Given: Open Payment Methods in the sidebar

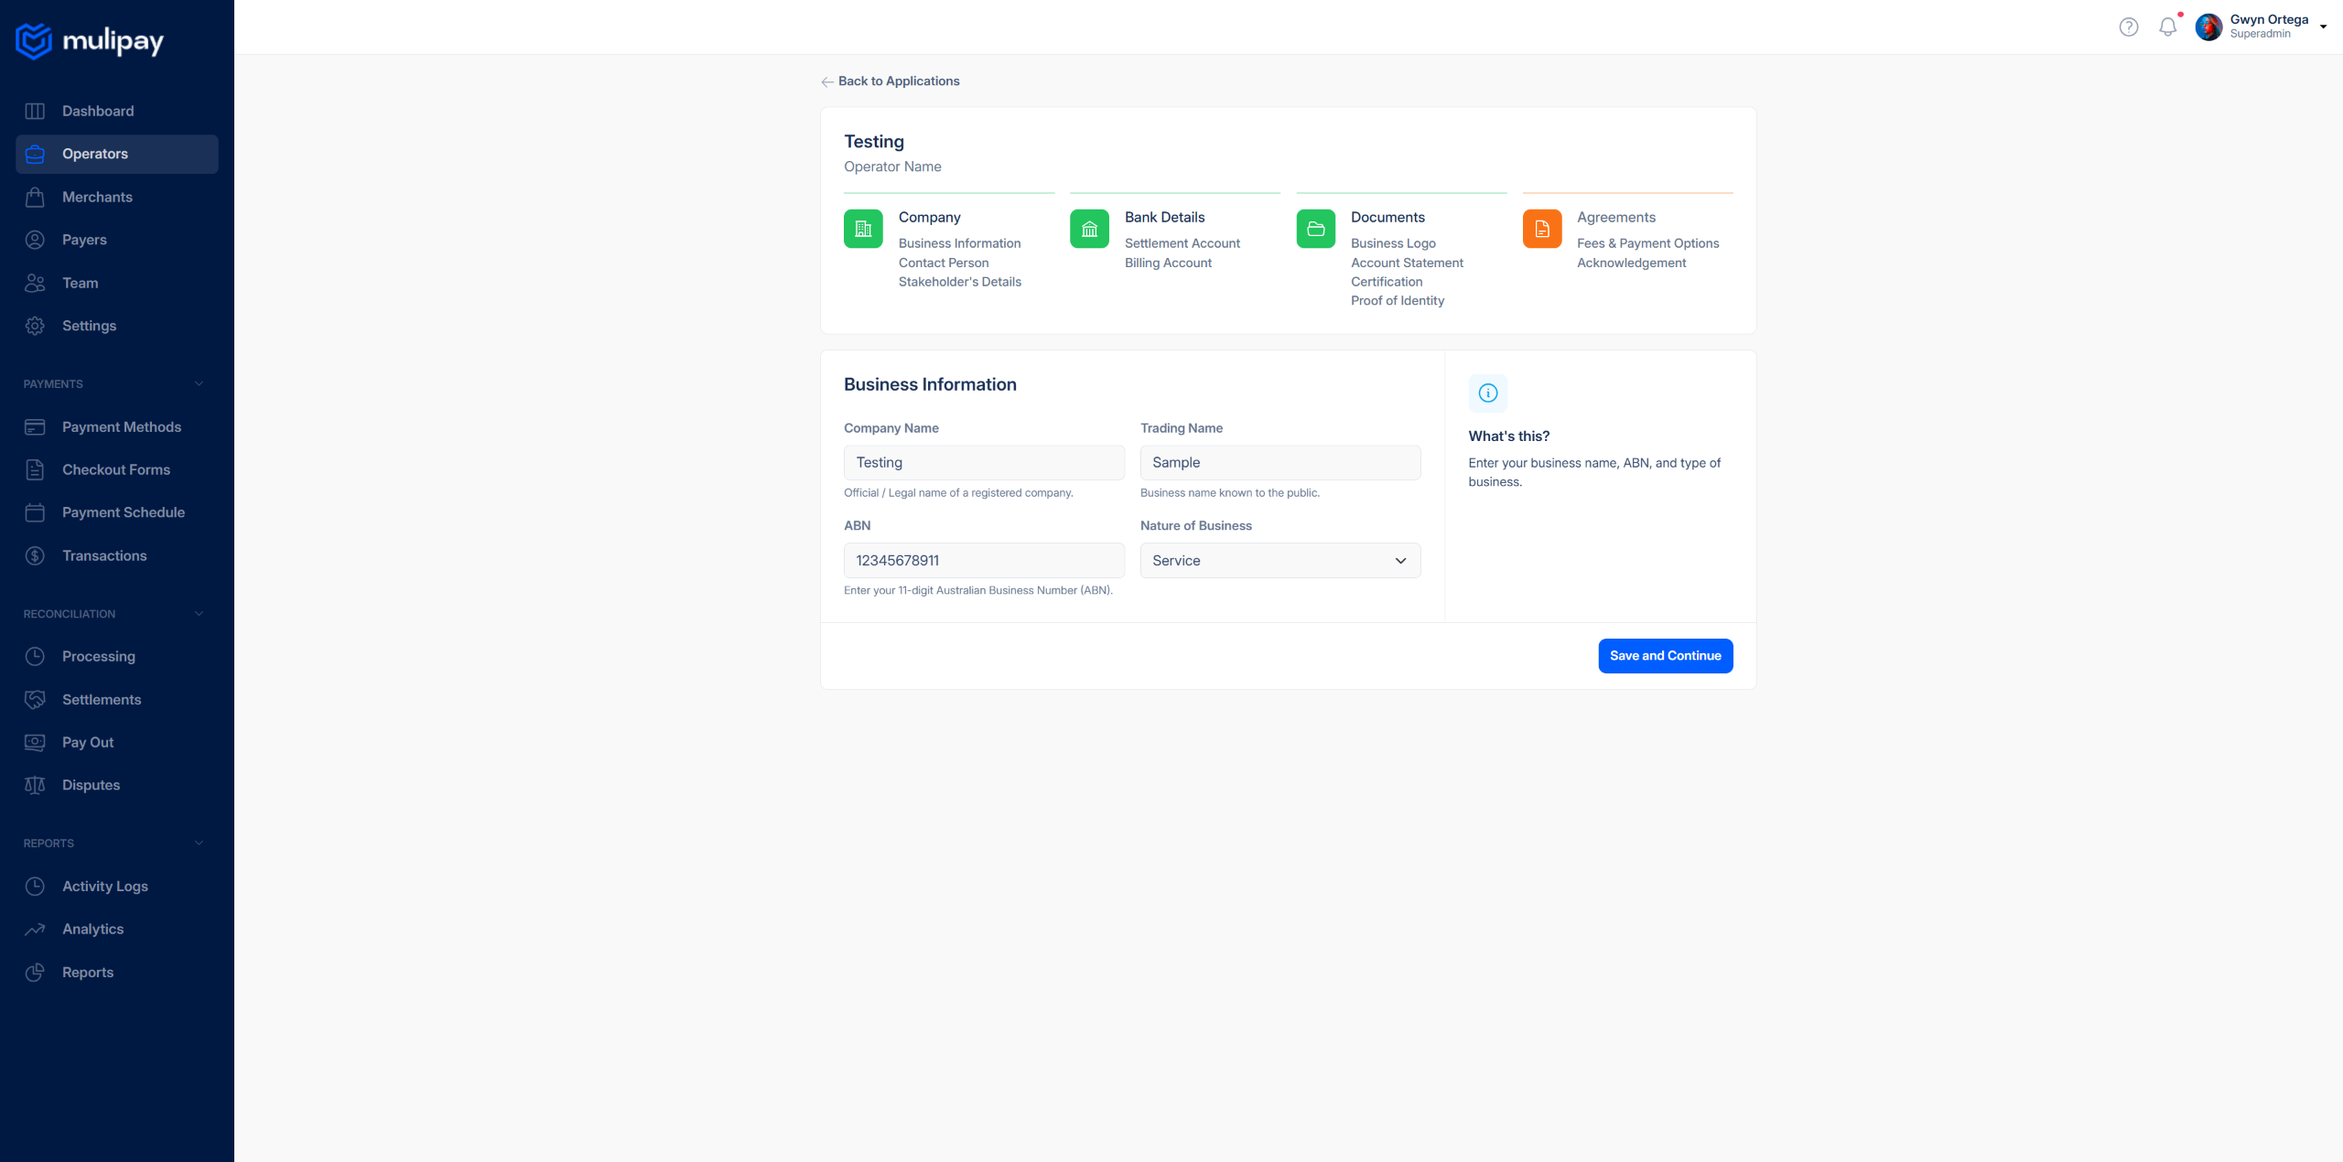Looking at the screenshot, I should (121, 427).
